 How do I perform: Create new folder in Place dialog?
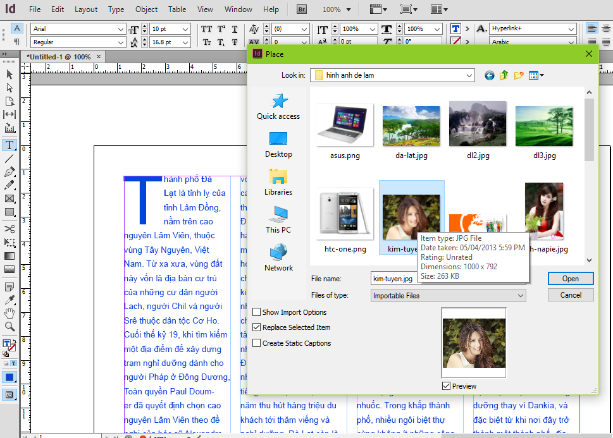pyautogui.click(x=519, y=75)
